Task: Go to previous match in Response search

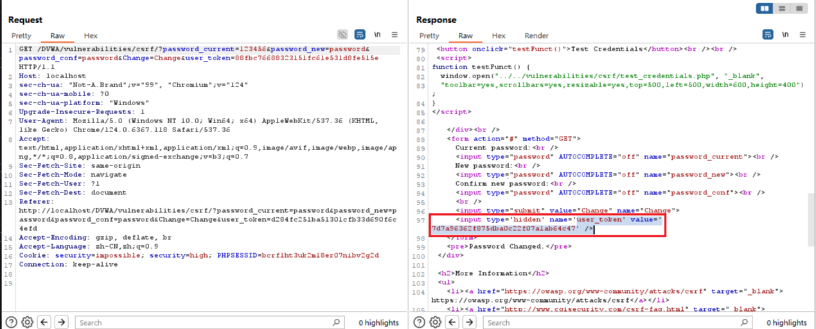Action: click(453, 322)
